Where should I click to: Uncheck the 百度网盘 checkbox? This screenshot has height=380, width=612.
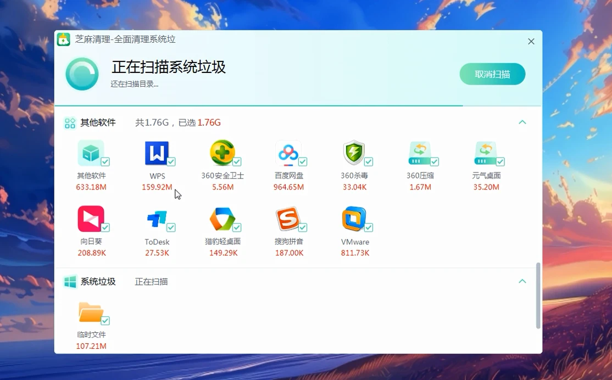(303, 161)
